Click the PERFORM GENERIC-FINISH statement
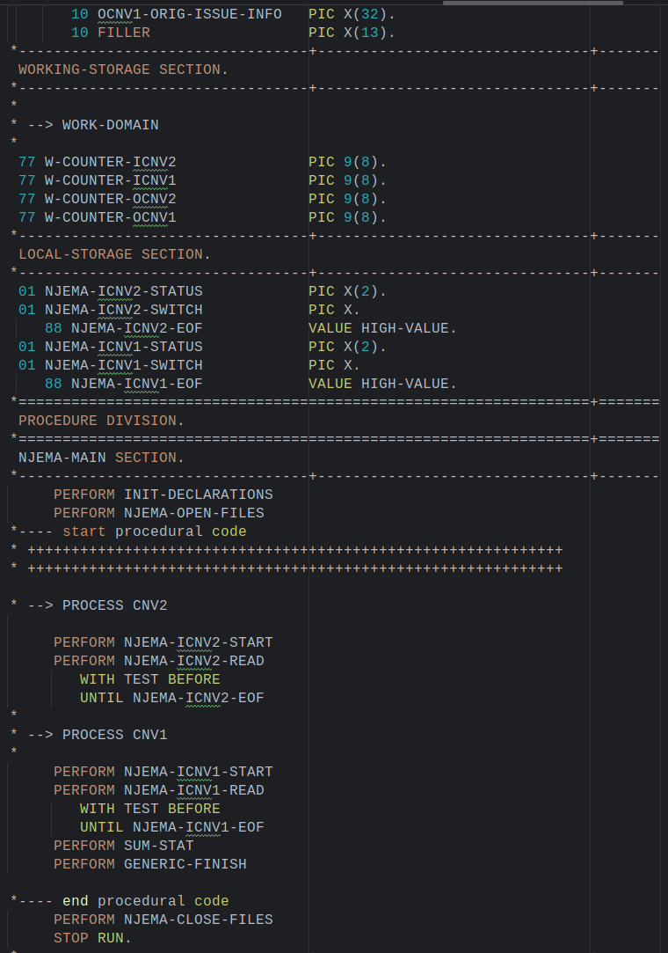This screenshot has height=953, width=668. 149,864
